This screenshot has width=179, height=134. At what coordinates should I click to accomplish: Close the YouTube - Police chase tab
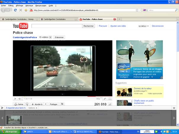point(115,19)
